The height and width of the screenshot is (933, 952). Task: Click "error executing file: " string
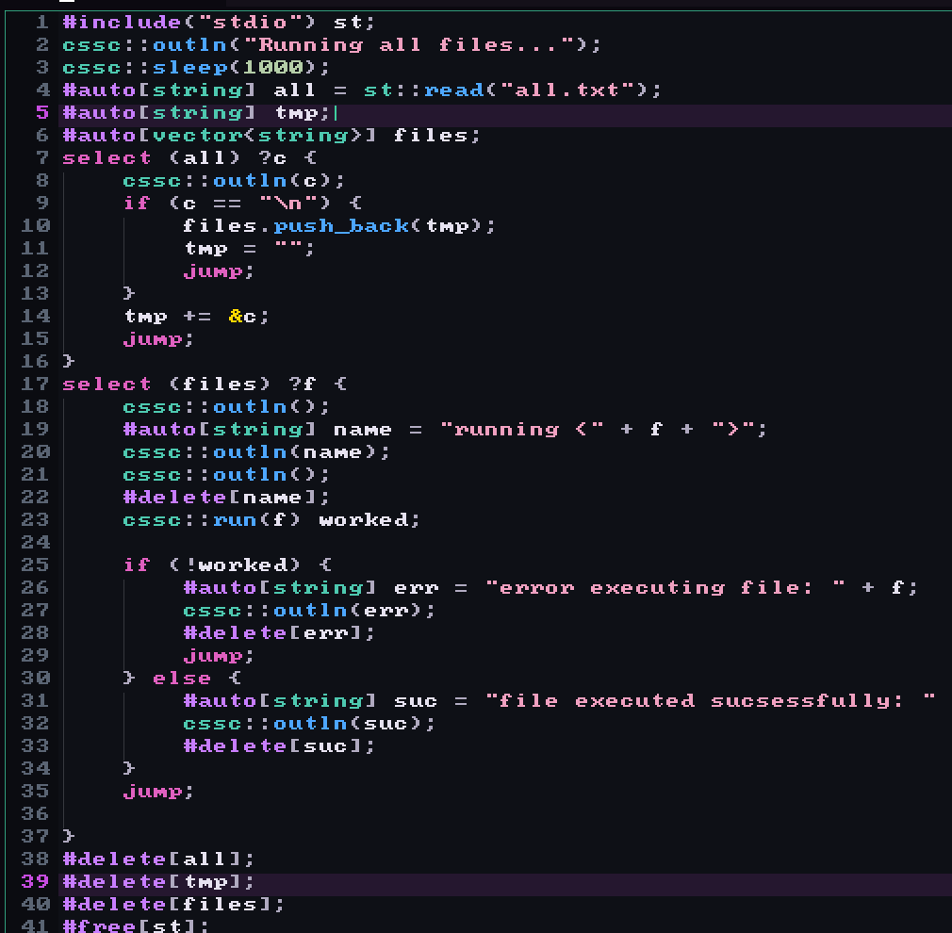coord(665,588)
